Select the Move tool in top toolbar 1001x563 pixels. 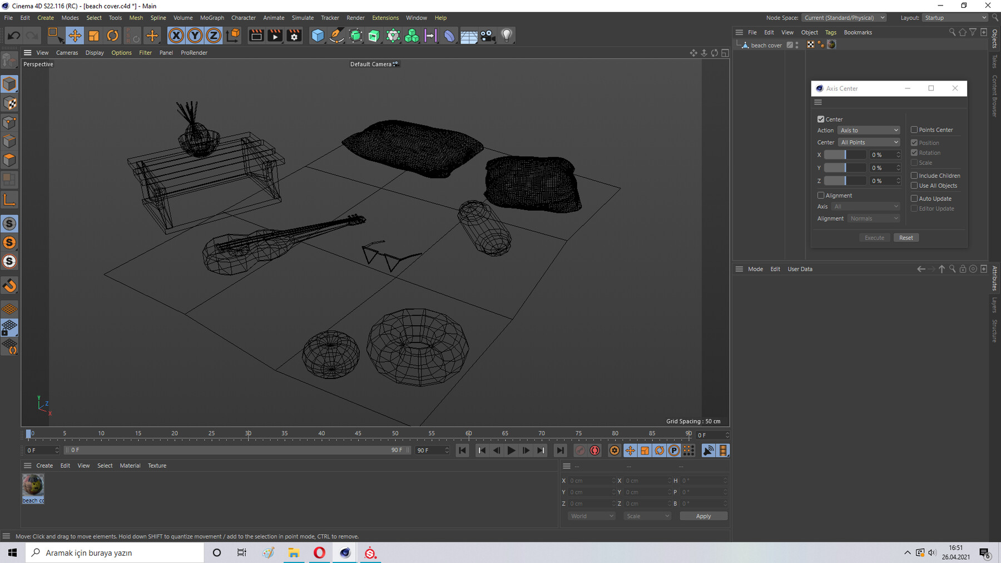click(x=75, y=36)
